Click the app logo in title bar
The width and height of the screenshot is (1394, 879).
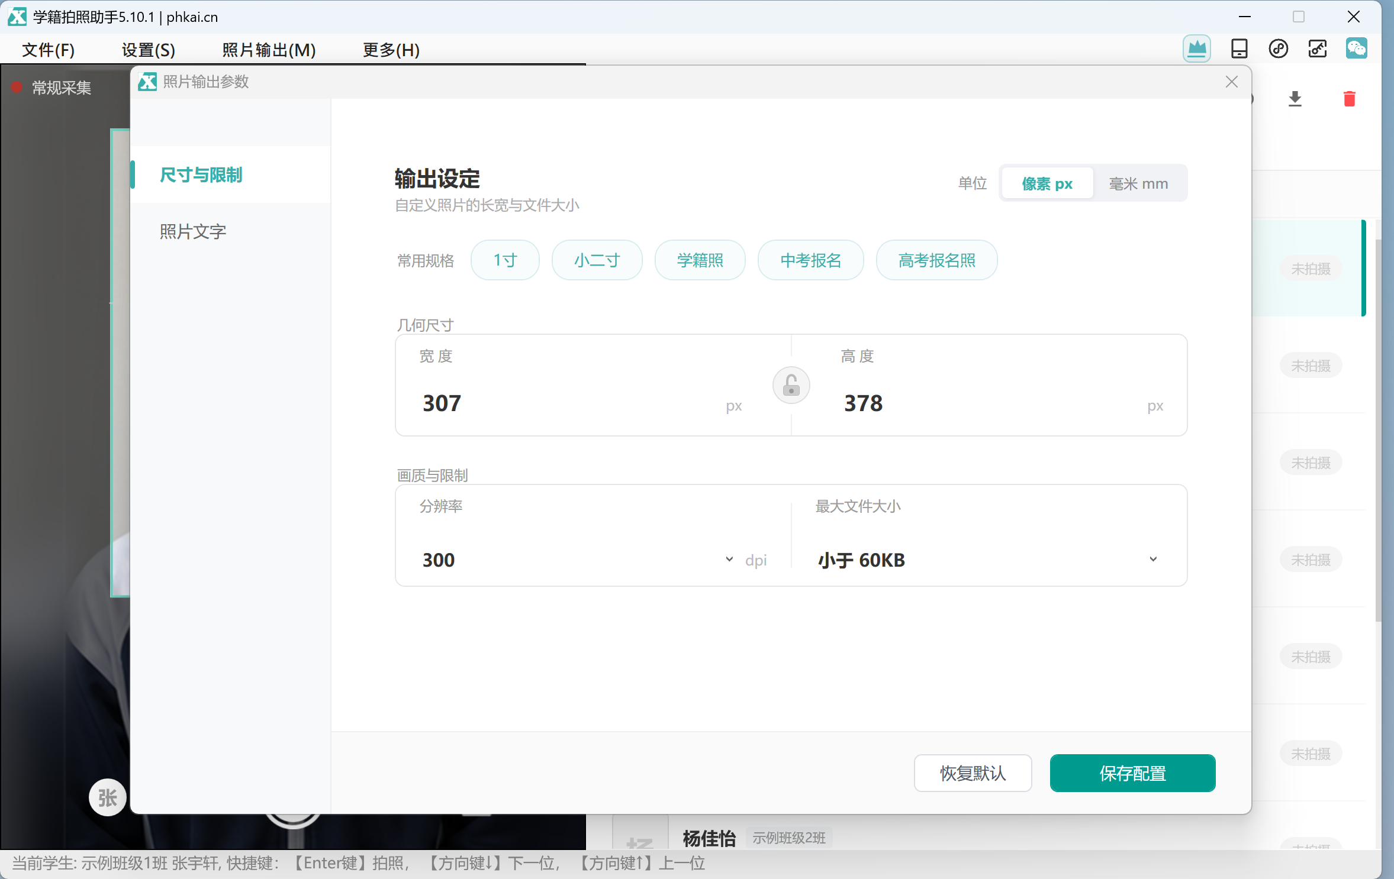point(17,17)
